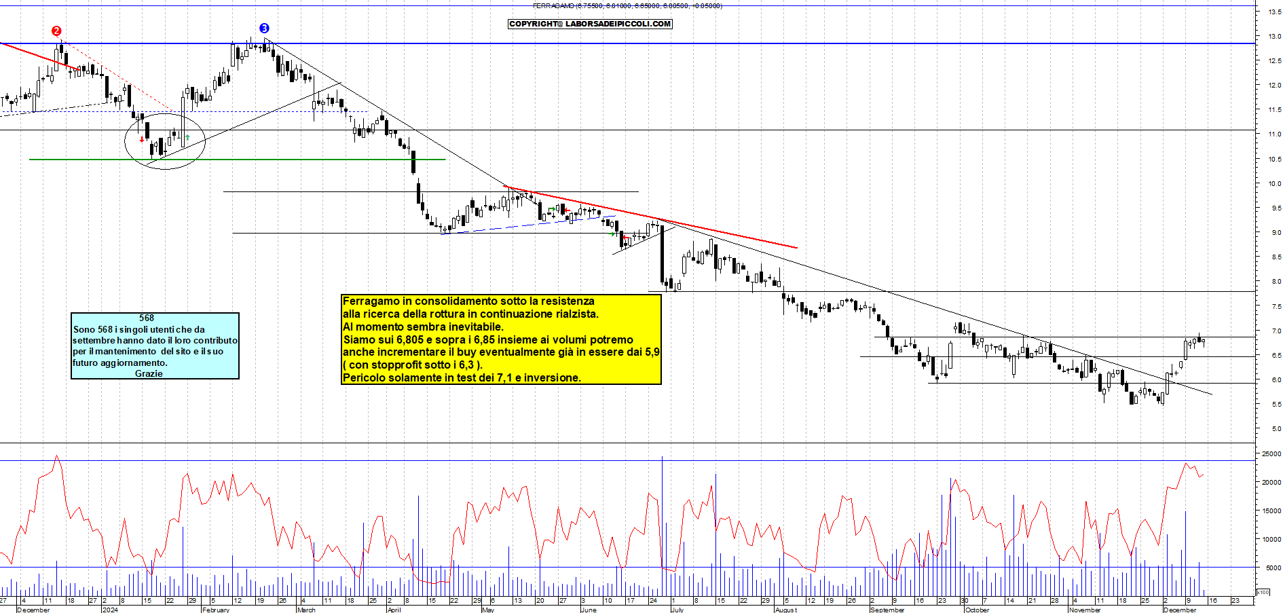1283x613 pixels.
Task: Click the 13.0 price axis label
Action: click(x=1275, y=36)
